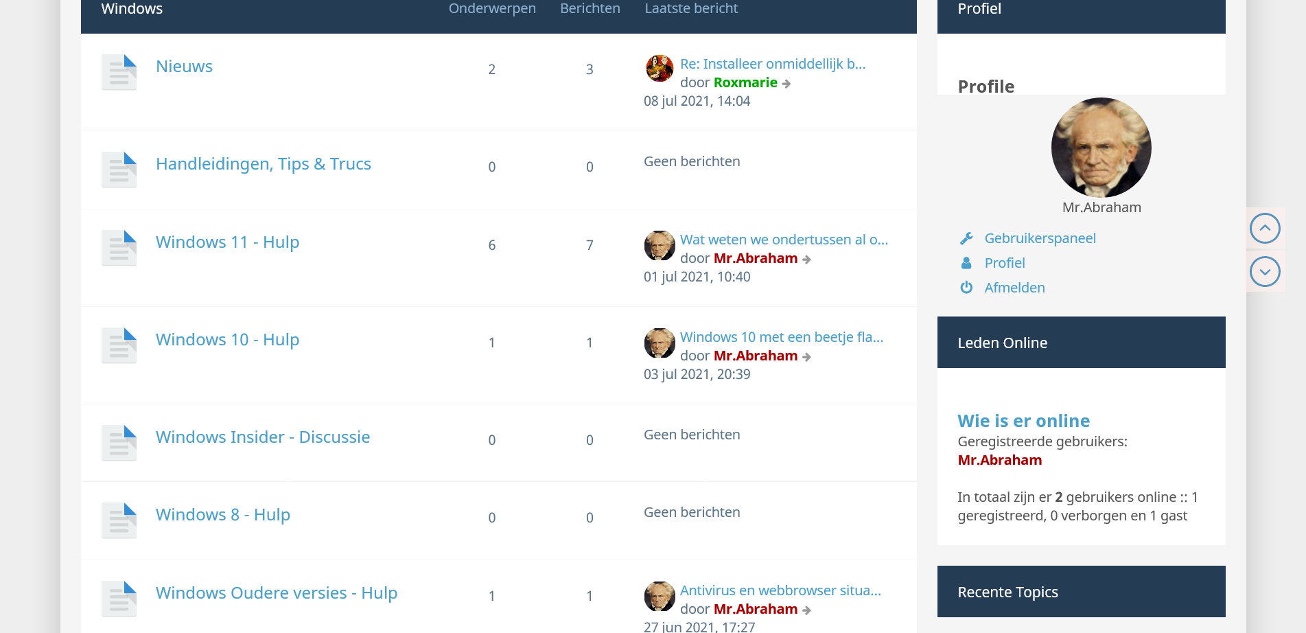Click Roxmarie's avatar in Nieuws row
Image resolution: width=1306 pixels, height=633 pixels.
659,69
